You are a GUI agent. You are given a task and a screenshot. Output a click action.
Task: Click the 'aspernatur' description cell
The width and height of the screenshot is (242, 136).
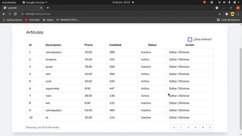(53, 88)
